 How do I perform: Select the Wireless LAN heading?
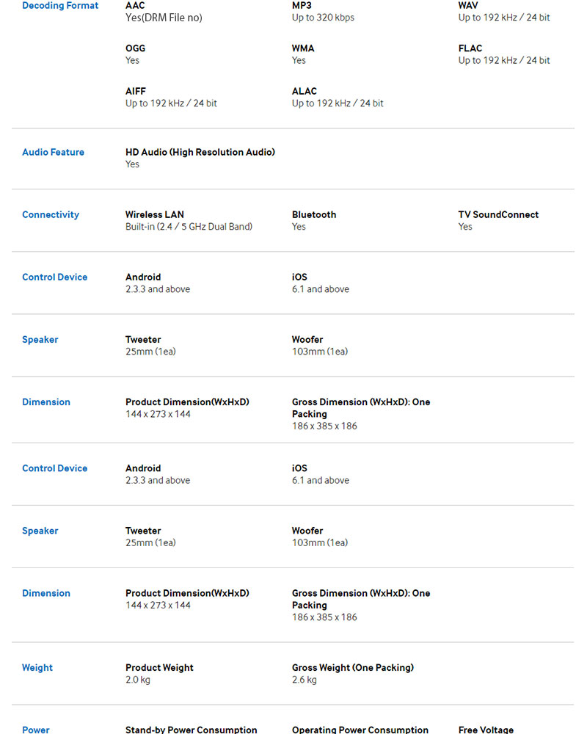pyautogui.click(x=155, y=215)
